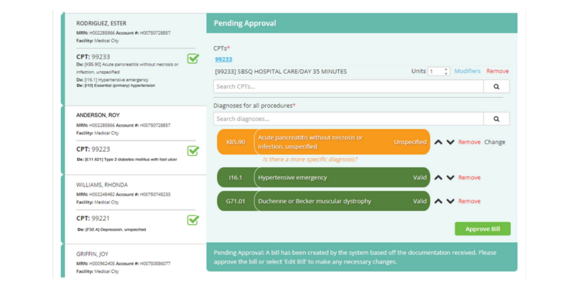Toggle checkbox for Williams CPT 99221

coord(193,220)
